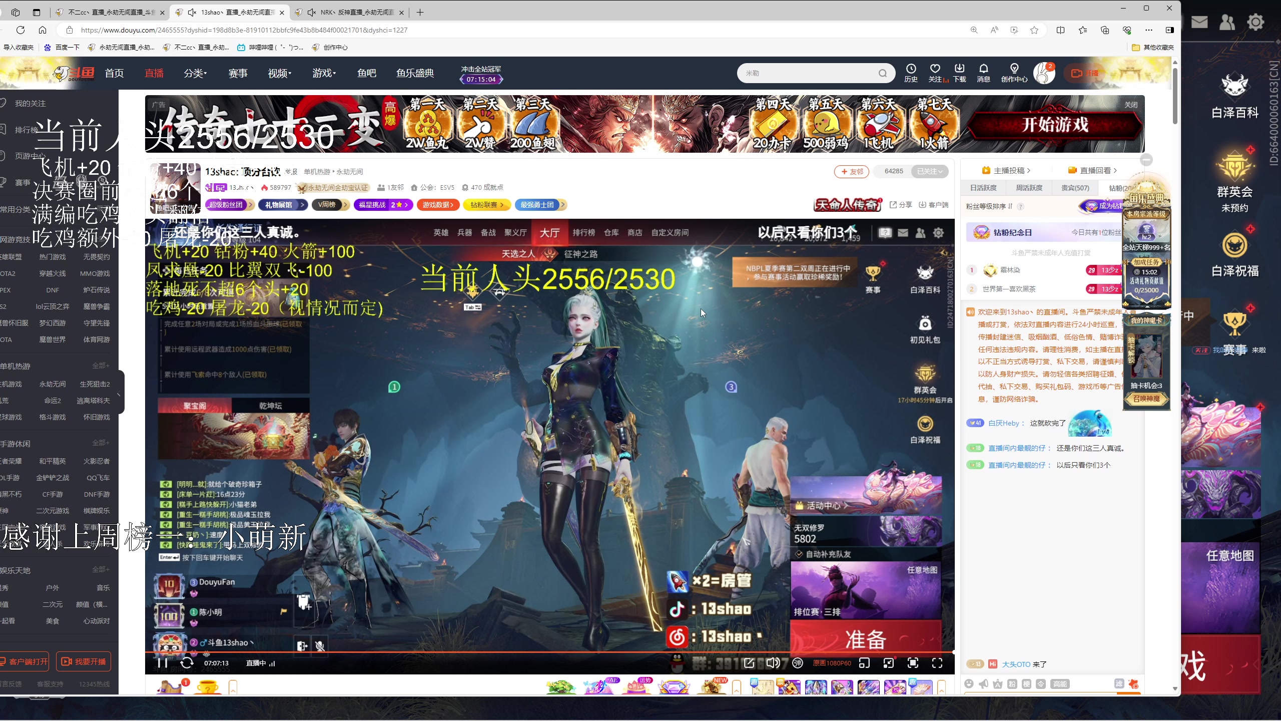Open the 礼物展馆 gift gallery badge
Screen dimensions: 1281x721
tap(283, 205)
